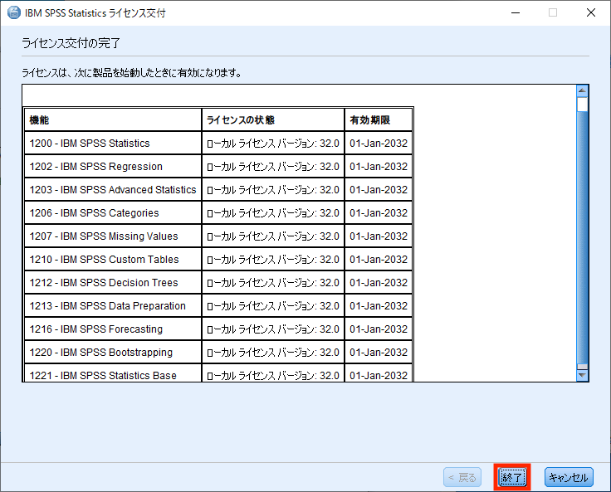The width and height of the screenshot is (611, 492).
Task: Minimize the license wizard window
Action: point(516,12)
